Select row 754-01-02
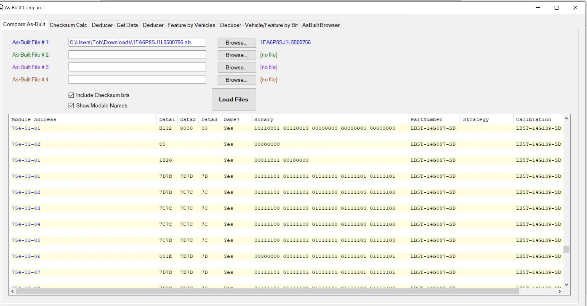The height and width of the screenshot is (306, 587). point(286,144)
